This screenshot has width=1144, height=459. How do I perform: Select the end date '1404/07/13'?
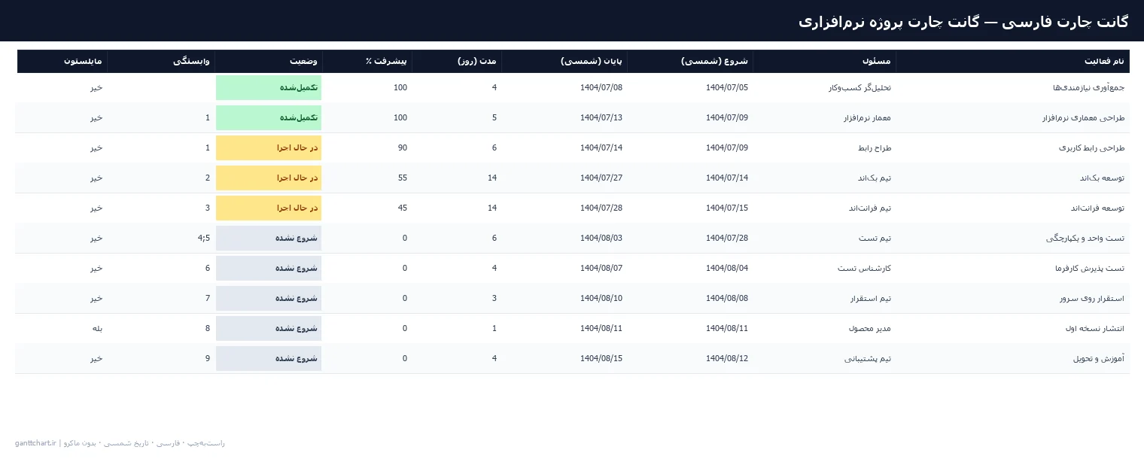point(601,117)
